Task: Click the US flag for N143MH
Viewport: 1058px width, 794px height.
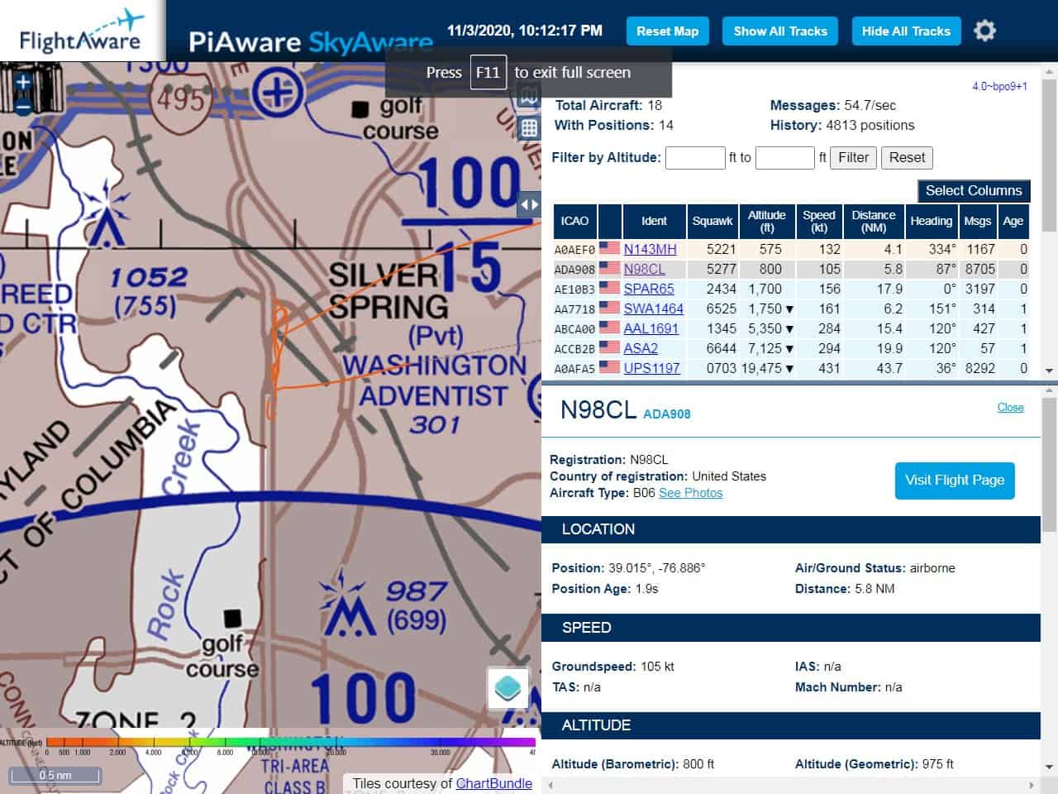Action: coord(609,248)
